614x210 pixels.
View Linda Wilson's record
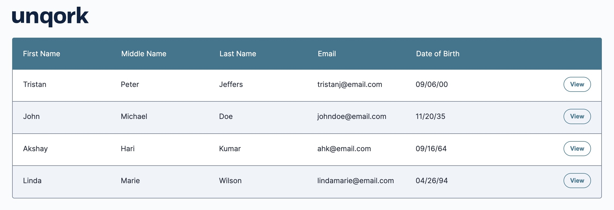pyautogui.click(x=577, y=181)
